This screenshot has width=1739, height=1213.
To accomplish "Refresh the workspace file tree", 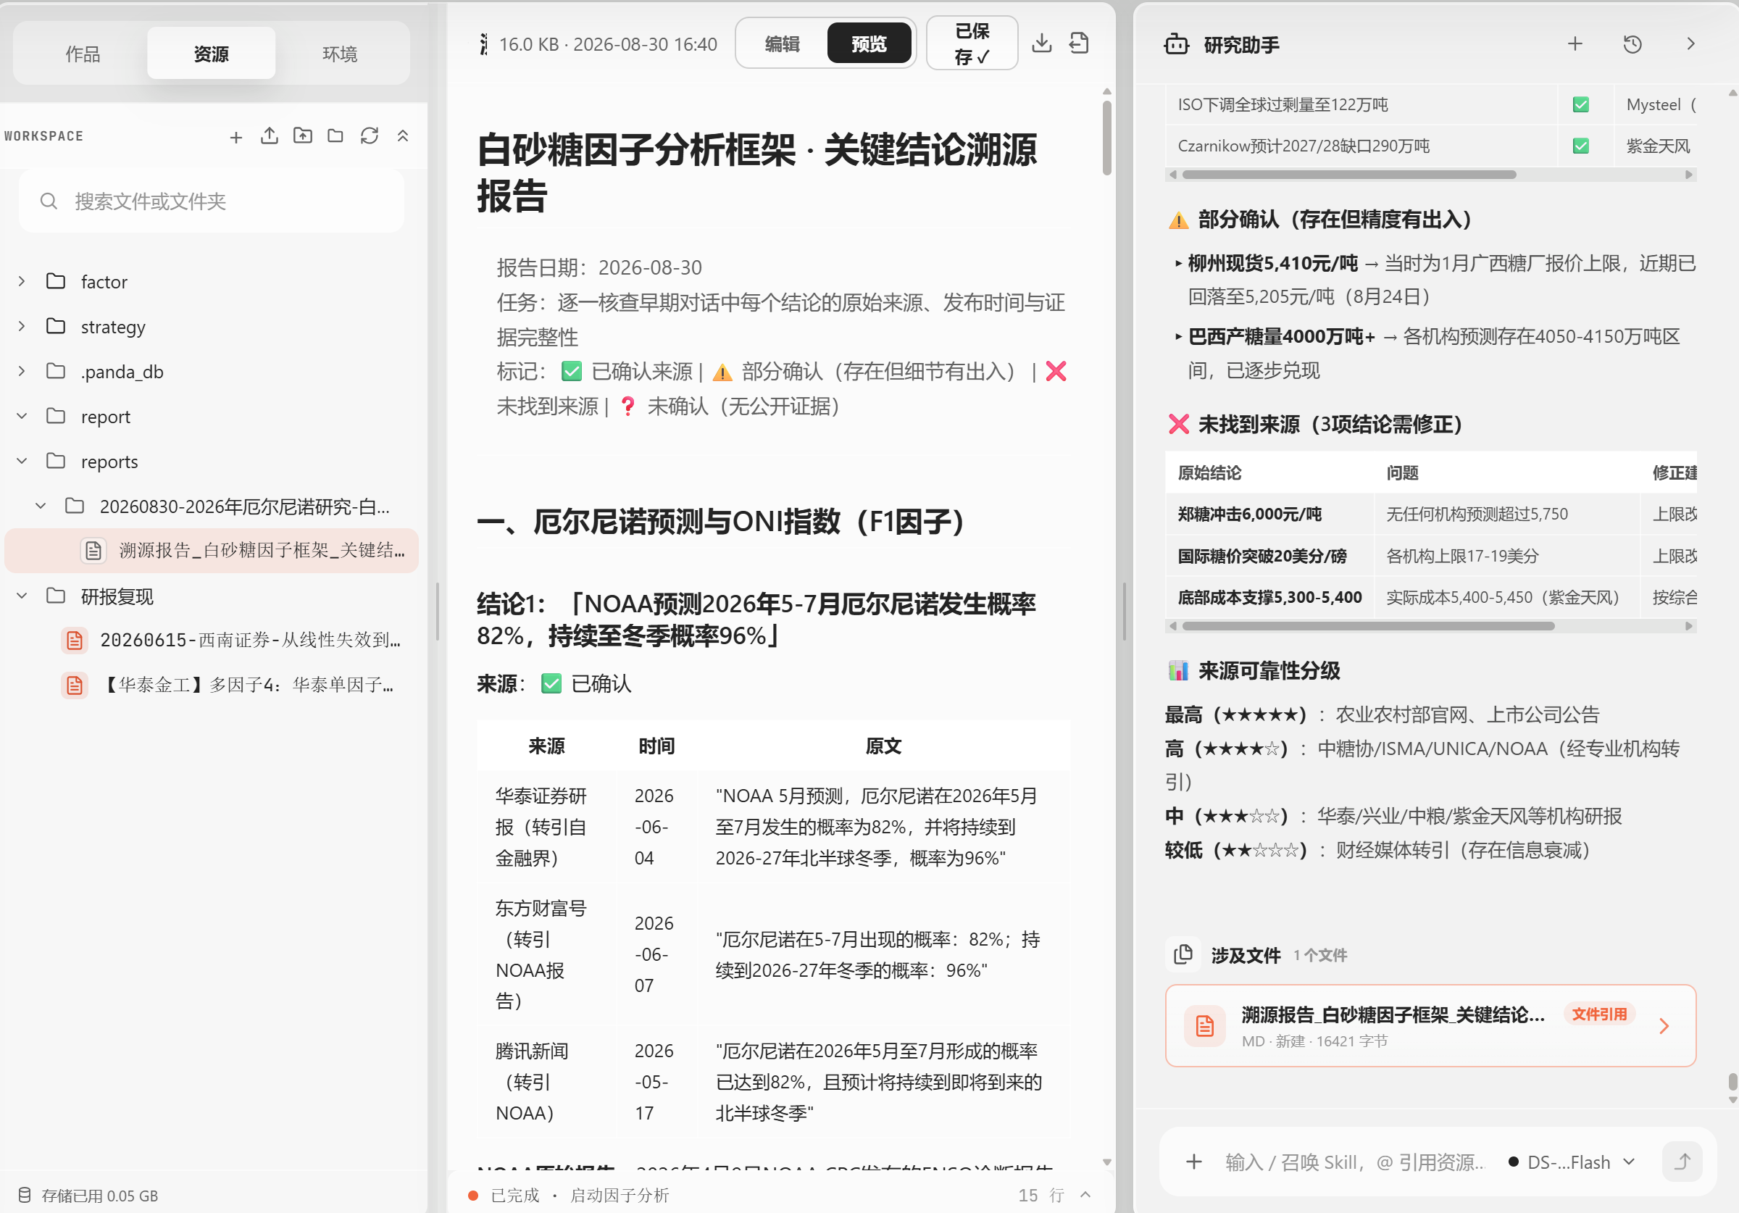I will 370,136.
